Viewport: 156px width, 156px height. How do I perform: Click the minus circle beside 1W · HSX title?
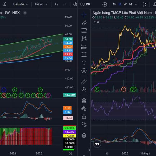[x=25, y=13]
